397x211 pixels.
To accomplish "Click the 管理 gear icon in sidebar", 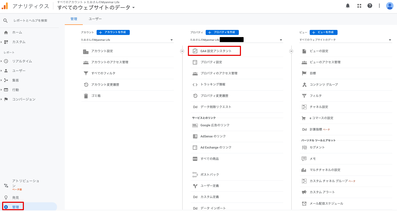I will pos(6,207).
